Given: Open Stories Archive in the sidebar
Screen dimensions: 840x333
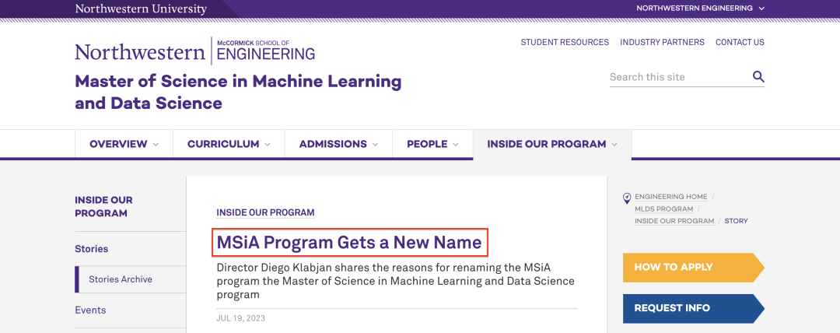Looking at the screenshot, I should click(121, 279).
